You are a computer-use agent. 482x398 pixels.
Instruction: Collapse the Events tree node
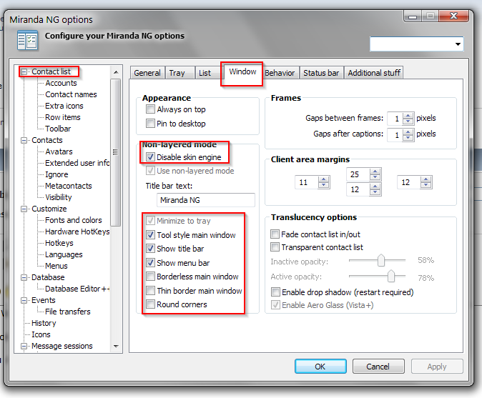24,300
